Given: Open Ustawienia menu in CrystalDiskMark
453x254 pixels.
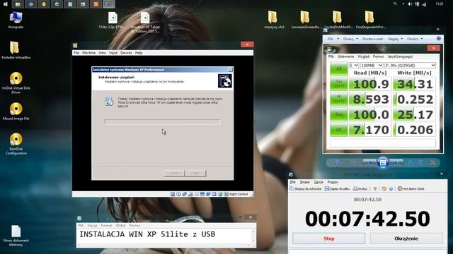Looking at the screenshot, I should pos(345,56).
